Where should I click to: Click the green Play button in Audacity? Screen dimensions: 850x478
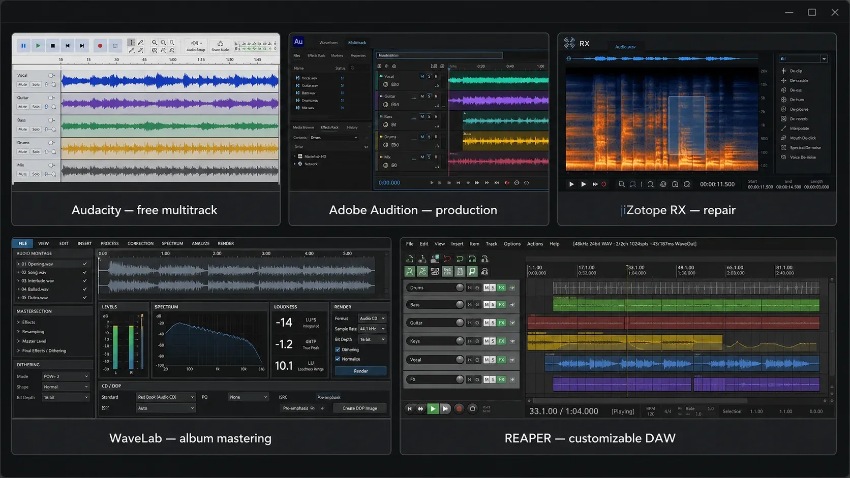point(38,46)
